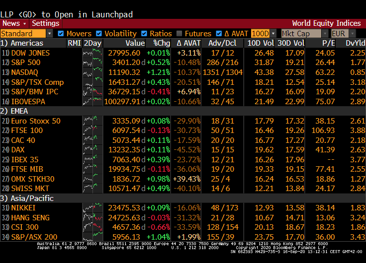Select the S&P/TSX Comp index name

(37, 82)
